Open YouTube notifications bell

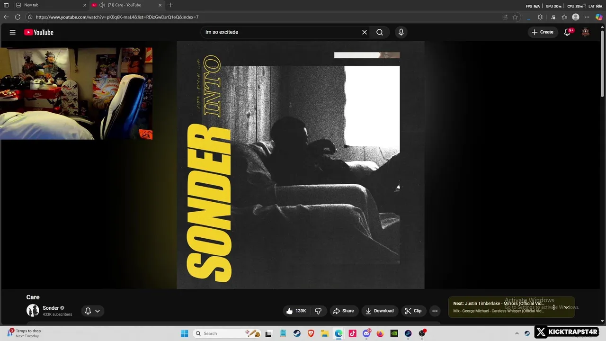tap(568, 32)
